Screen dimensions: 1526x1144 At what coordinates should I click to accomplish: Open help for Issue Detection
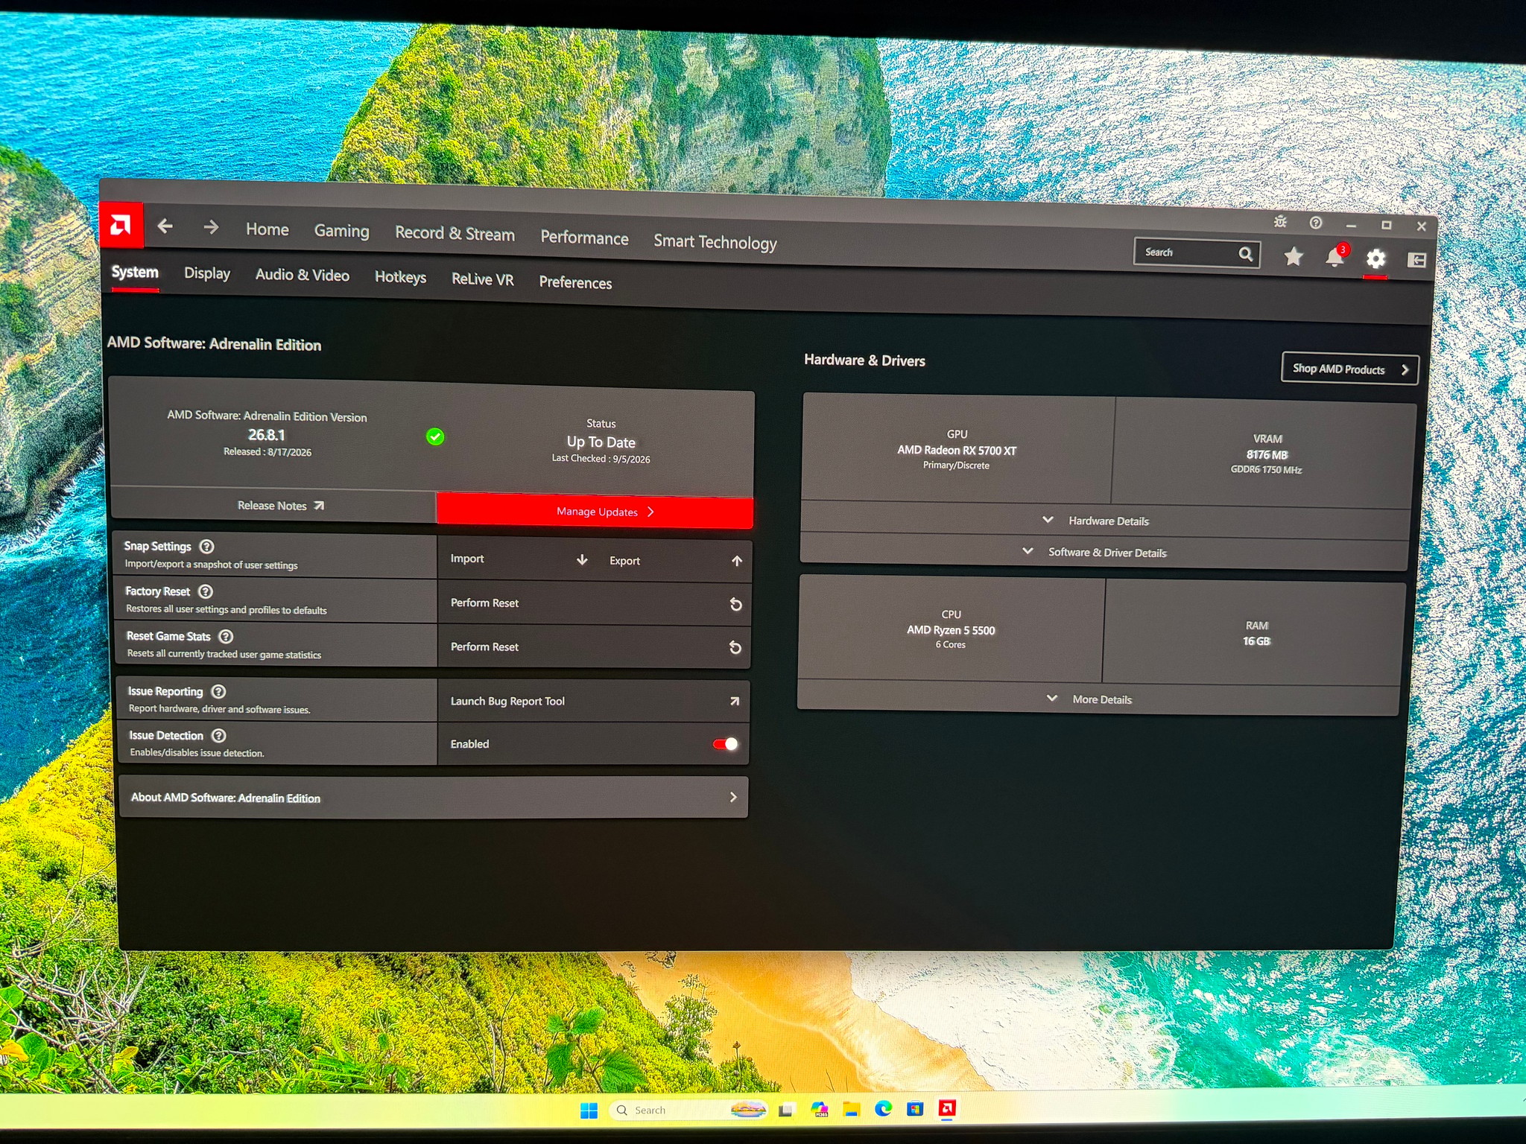click(x=218, y=735)
